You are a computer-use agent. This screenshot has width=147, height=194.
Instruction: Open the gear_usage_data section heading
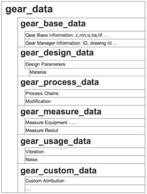(x=56, y=141)
